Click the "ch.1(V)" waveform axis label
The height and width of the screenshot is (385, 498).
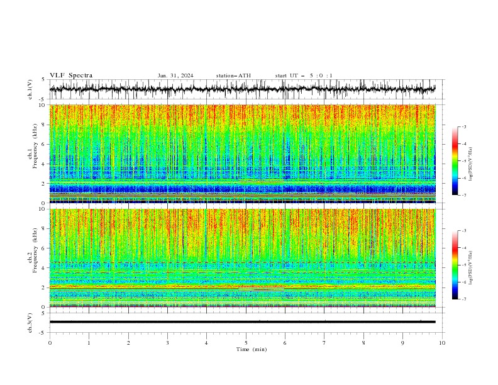click(30, 89)
